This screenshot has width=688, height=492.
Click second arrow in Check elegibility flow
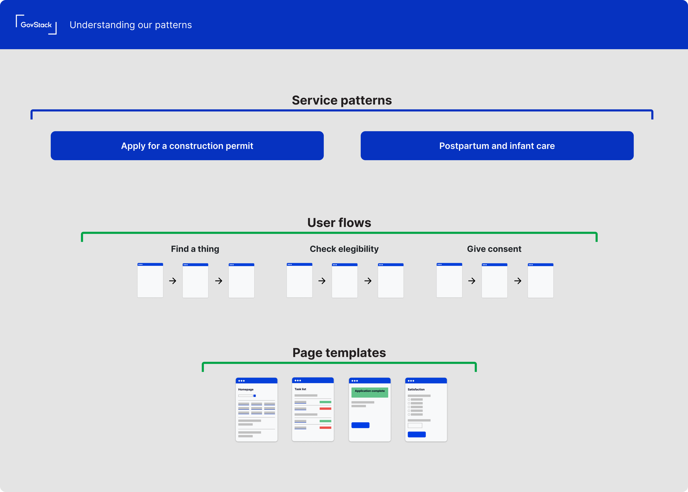point(368,281)
